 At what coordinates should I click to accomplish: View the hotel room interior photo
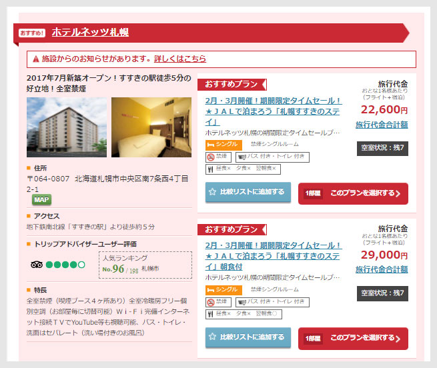(151, 127)
